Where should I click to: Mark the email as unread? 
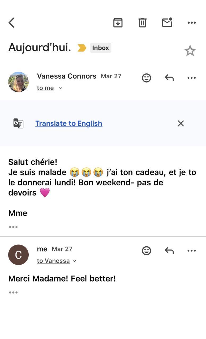[x=167, y=23]
